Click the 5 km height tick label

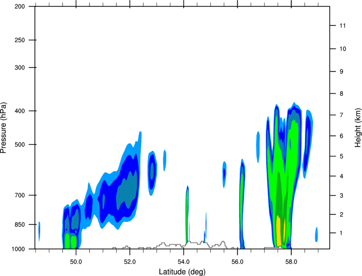click(x=342, y=156)
